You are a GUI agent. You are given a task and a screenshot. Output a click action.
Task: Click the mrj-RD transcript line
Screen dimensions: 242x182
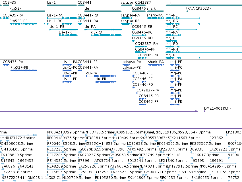204,47
